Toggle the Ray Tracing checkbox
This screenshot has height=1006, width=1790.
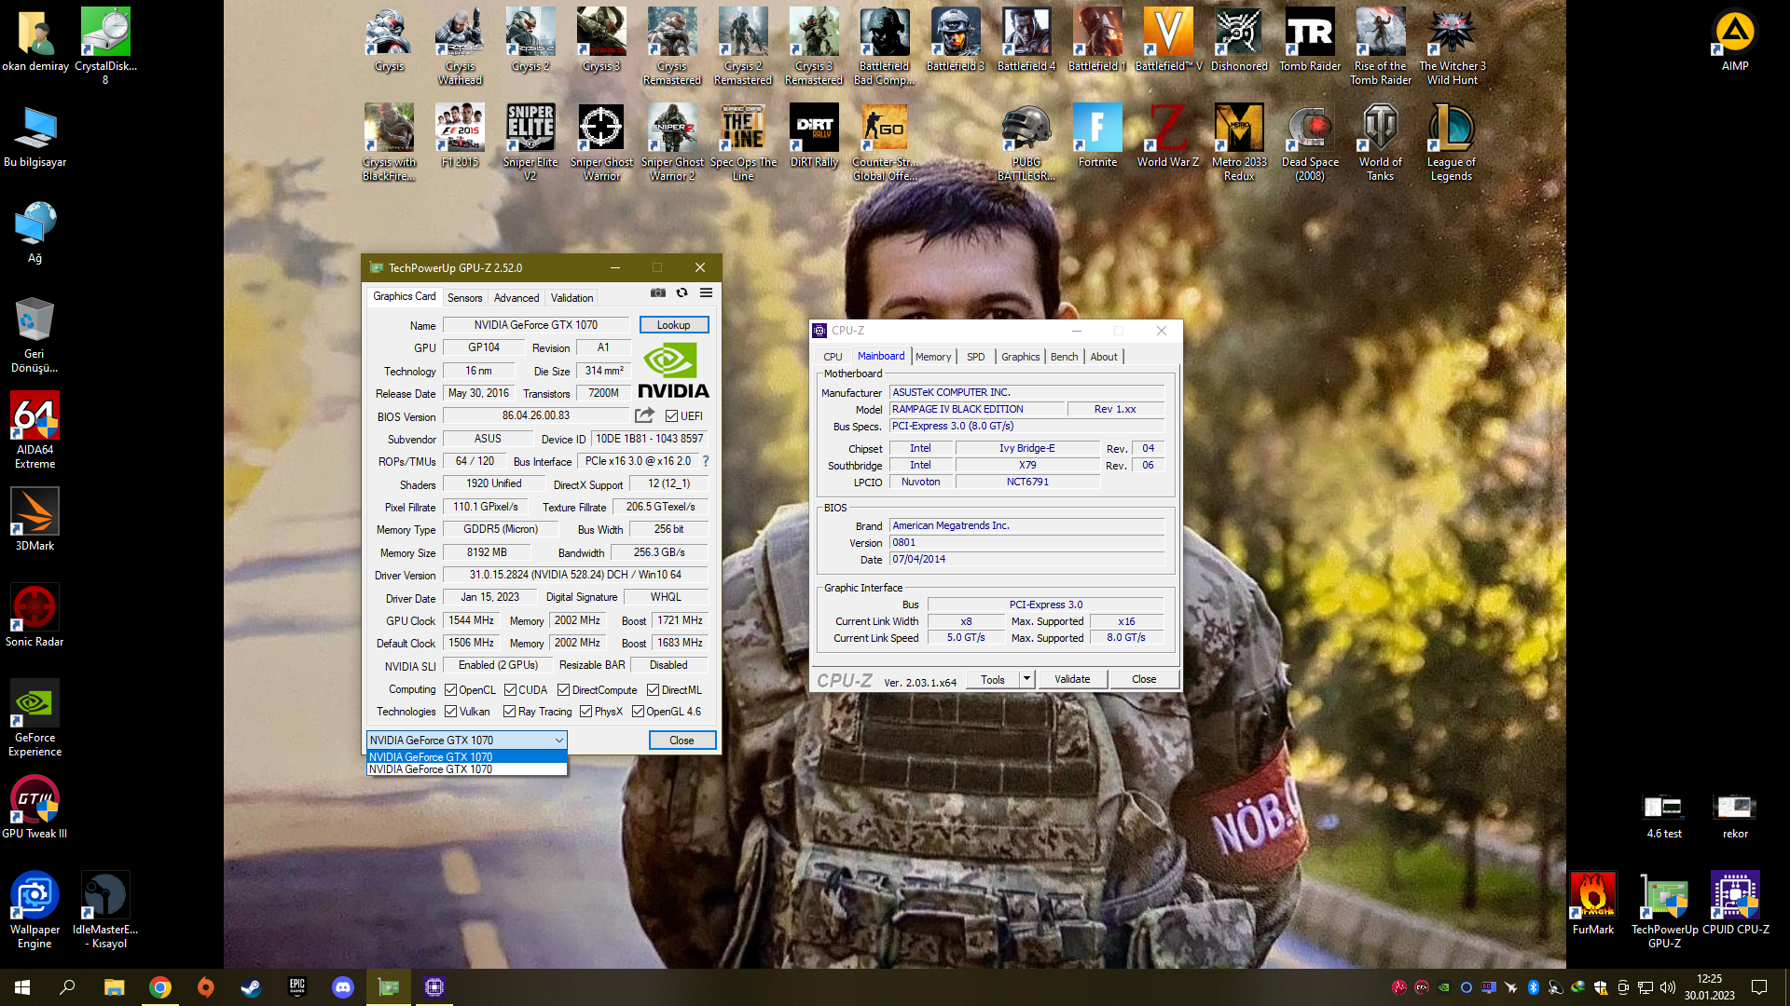pos(509,712)
